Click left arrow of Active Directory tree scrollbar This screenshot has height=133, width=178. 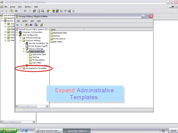(2, 122)
